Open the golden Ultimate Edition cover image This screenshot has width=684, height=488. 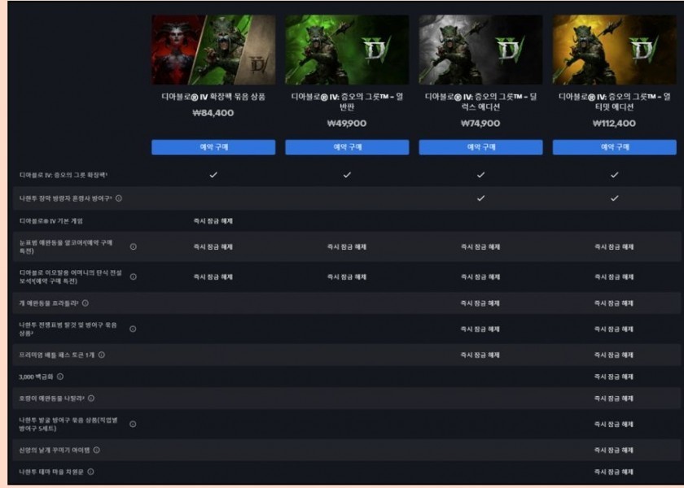click(614, 50)
